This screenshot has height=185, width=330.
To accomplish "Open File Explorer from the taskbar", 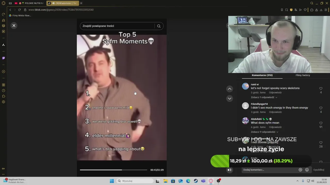I will pos(165,181).
